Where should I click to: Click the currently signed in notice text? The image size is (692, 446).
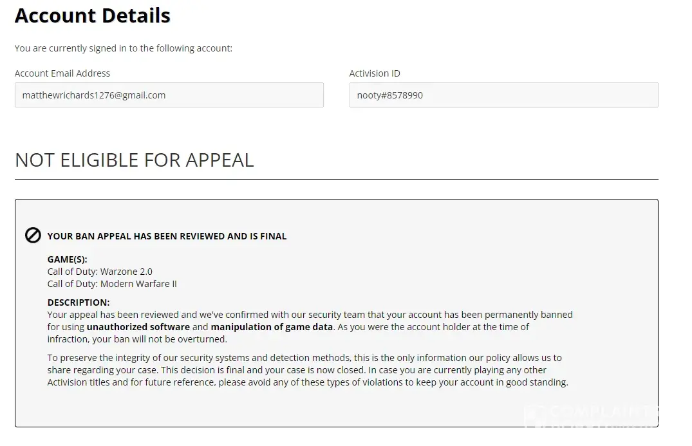coord(124,48)
